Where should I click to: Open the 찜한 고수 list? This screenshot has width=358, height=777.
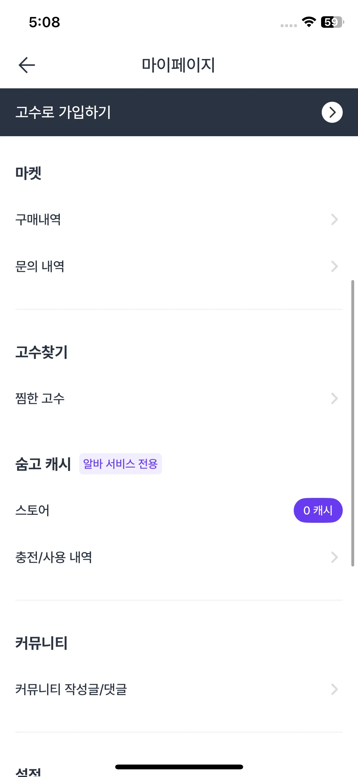tap(40, 398)
